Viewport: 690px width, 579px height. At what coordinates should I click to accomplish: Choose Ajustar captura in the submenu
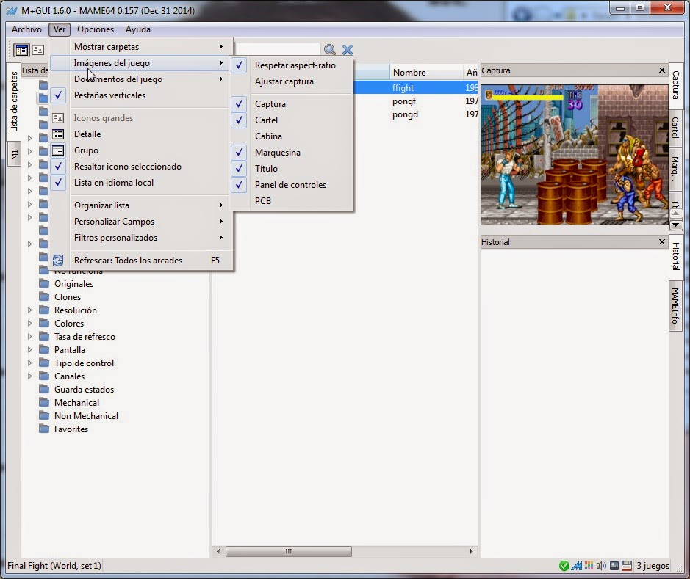pyautogui.click(x=291, y=81)
